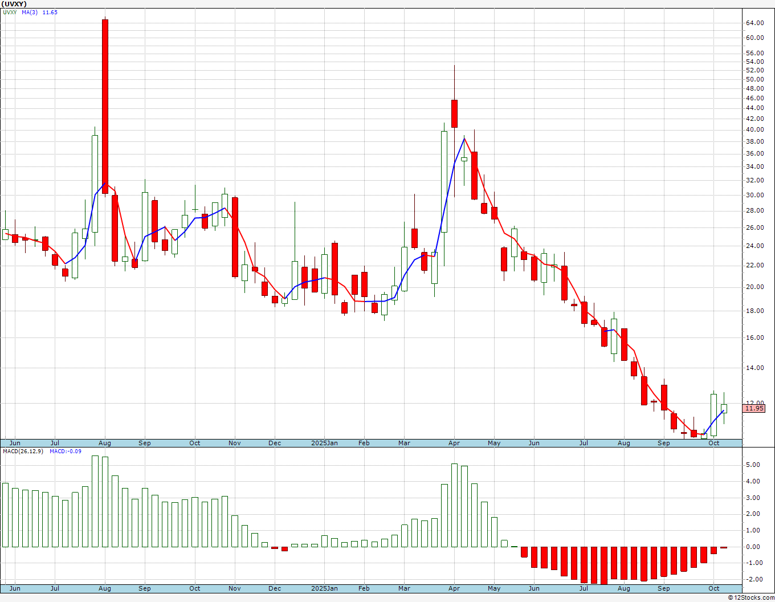Click the current price tag 11.95

click(754, 408)
